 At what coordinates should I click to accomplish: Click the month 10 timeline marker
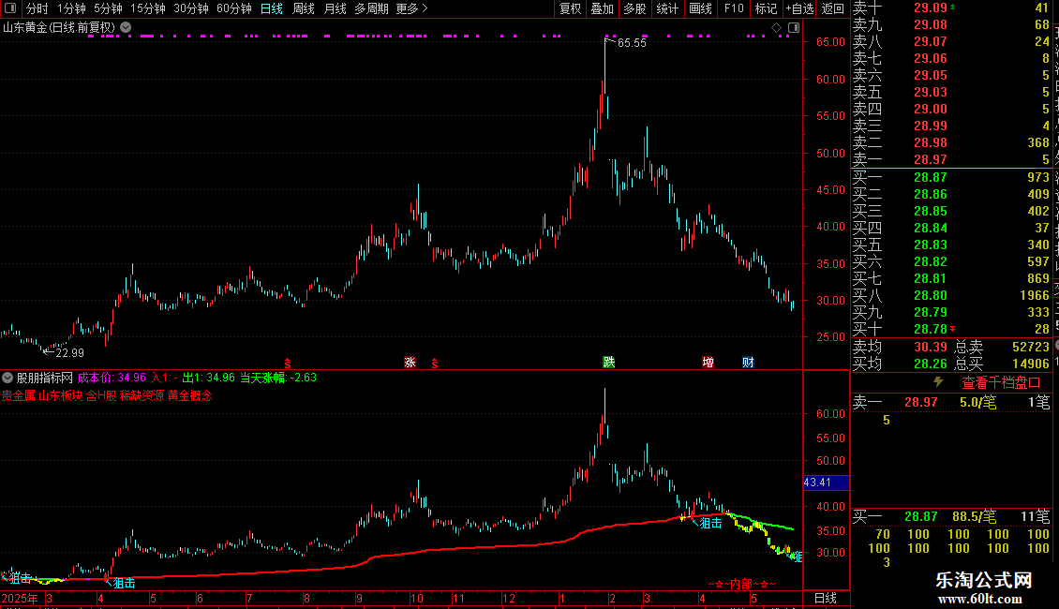[x=417, y=598]
